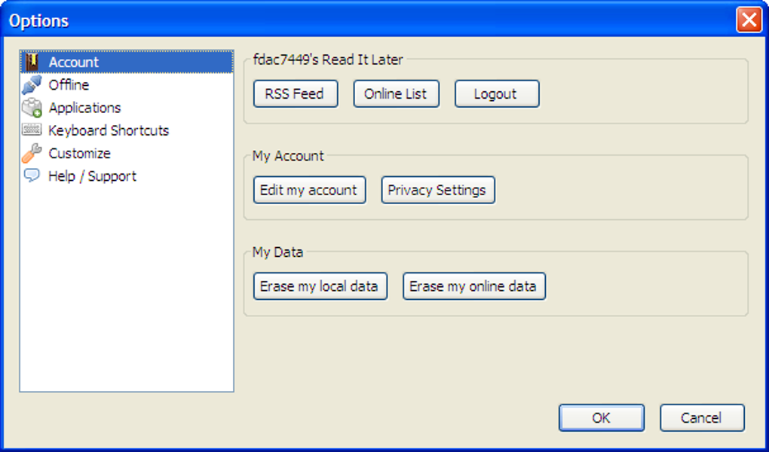Click the "fdac7449's Read It Later" group label
769x452 pixels.
(x=328, y=60)
